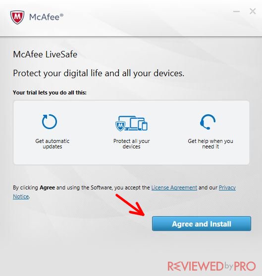Click the multi-device protection icon
Viewport: 262px width, 276px height.
click(131, 123)
